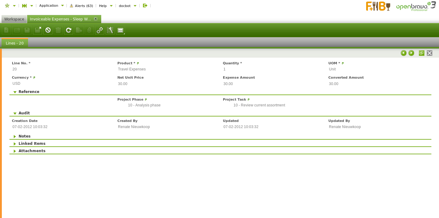
Task: Collapse the Reference section
Action: pyautogui.click(x=15, y=92)
